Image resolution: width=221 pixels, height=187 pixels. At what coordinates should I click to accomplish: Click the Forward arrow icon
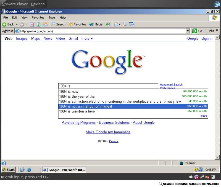click(22, 25)
